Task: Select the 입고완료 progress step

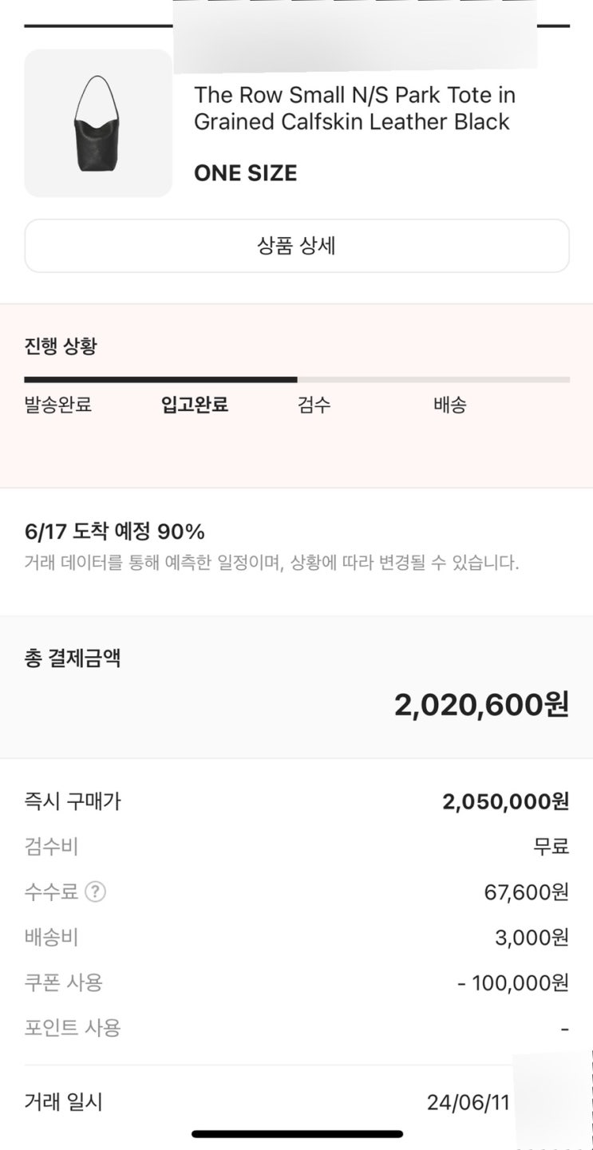Action: (x=195, y=405)
